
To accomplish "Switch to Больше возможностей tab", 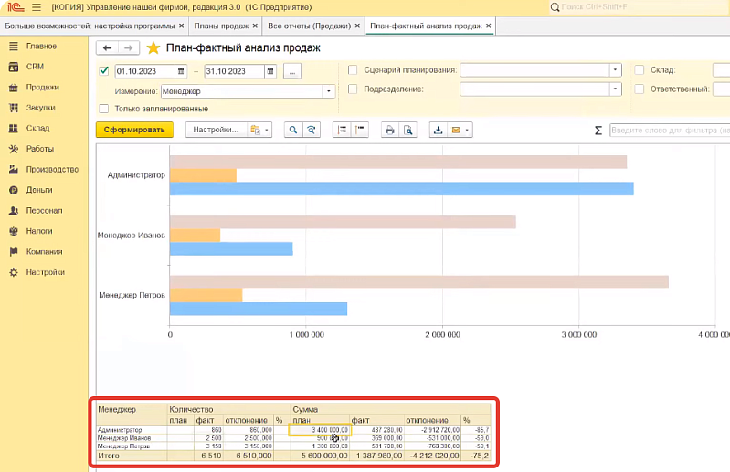I will 90,26.
